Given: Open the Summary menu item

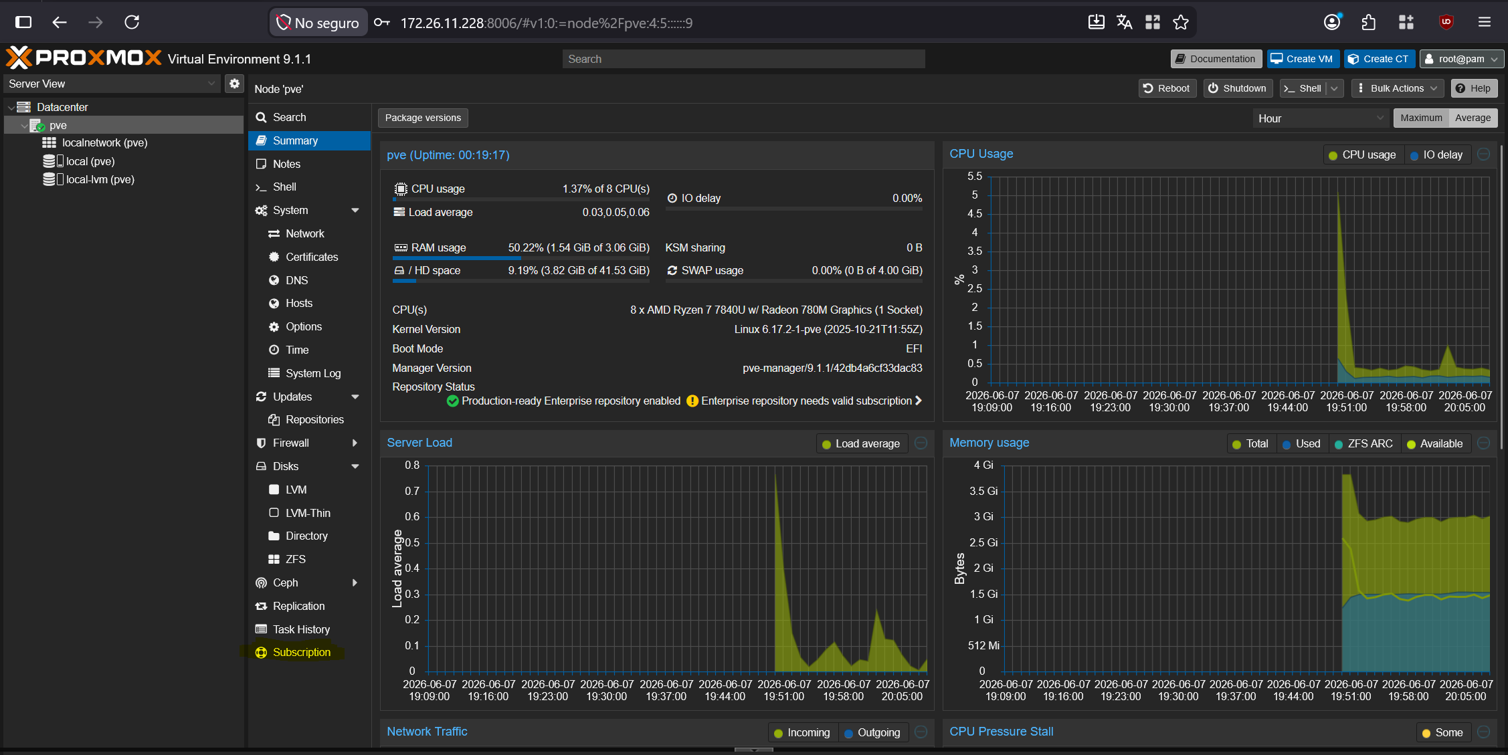Looking at the screenshot, I should point(309,140).
